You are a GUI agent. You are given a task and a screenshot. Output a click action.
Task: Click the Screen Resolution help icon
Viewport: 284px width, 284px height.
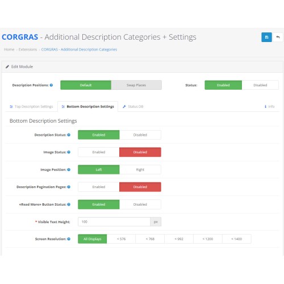point(69,239)
